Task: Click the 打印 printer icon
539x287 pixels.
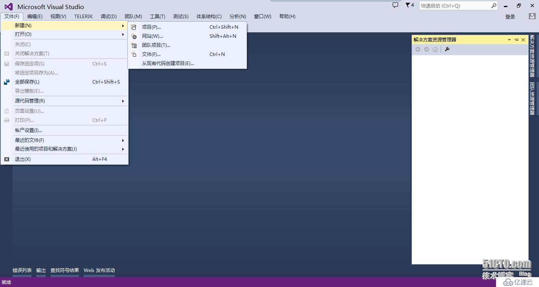Action: (x=7, y=120)
